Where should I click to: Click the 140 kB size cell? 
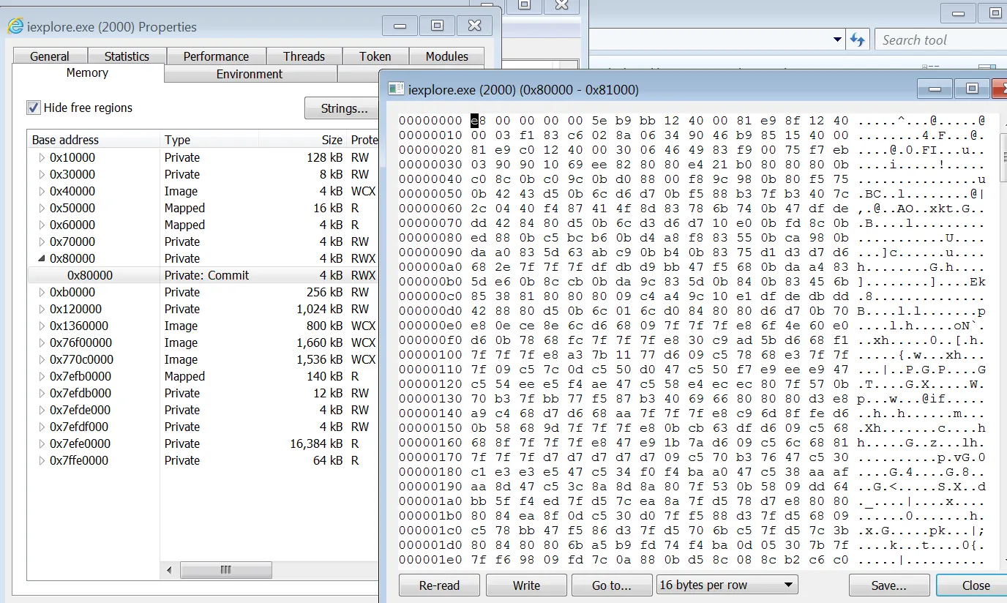(324, 376)
